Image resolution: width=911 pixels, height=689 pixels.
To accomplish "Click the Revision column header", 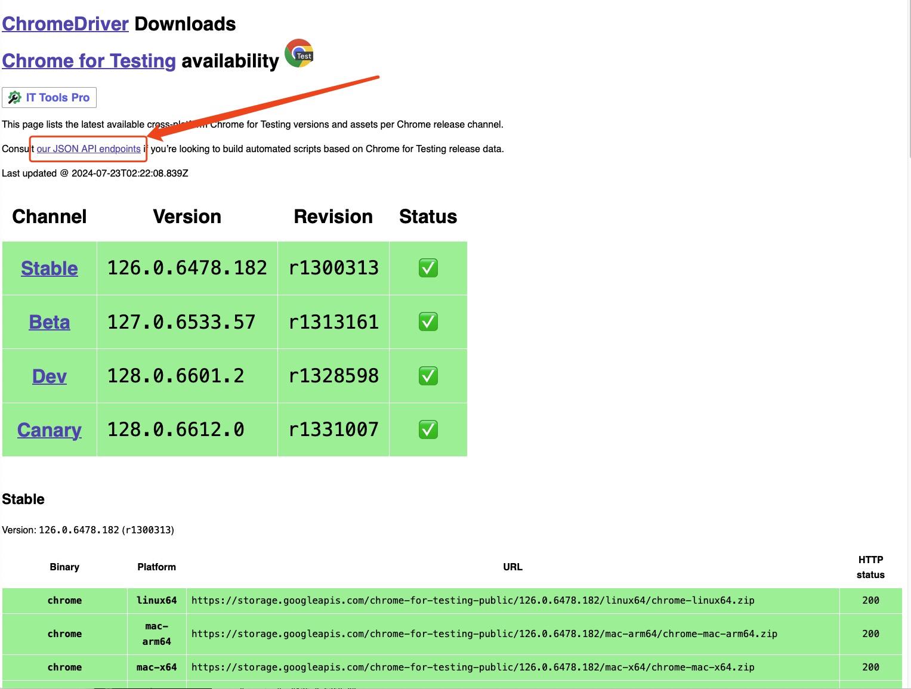I will pyautogui.click(x=333, y=217).
